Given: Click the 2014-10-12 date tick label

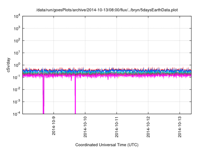Looking at the screenshot, I should tap(148, 127).
